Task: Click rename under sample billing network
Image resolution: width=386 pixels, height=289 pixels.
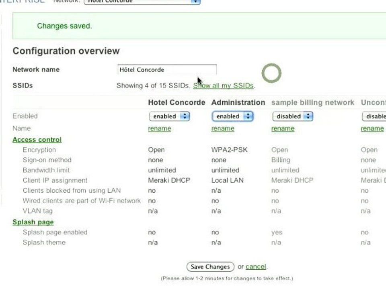Action: point(283,128)
